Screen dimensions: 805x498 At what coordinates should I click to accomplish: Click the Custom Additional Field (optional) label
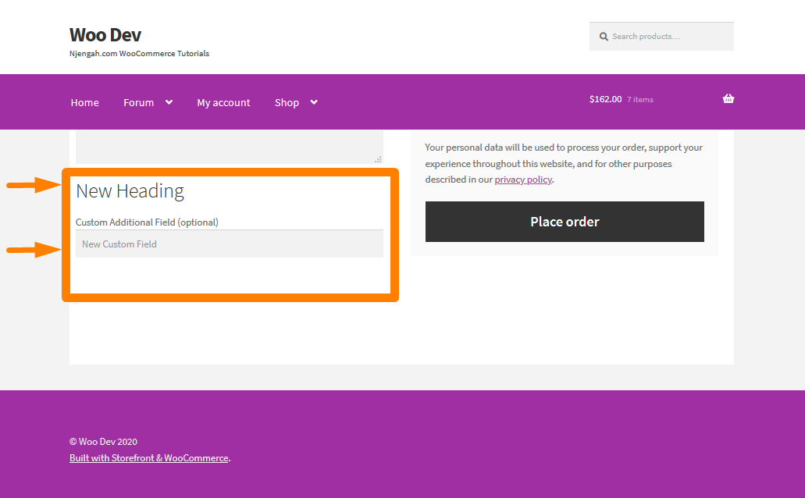click(147, 222)
